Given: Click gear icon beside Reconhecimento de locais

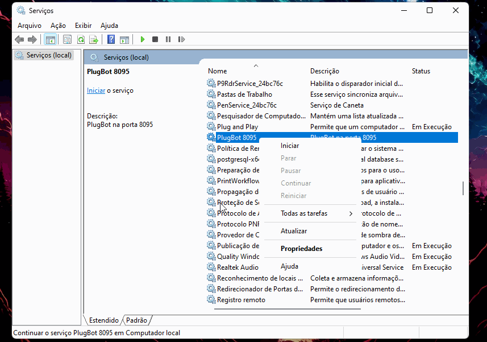Looking at the screenshot, I should click(211, 278).
